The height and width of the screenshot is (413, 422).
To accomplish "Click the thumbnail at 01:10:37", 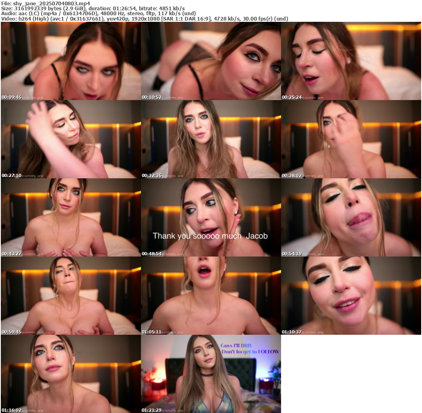I will pyautogui.click(x=351, y=296).
